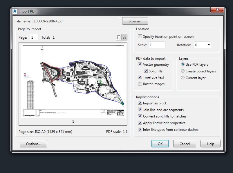Choose the Current layer radio button

(x=183, y=78)
